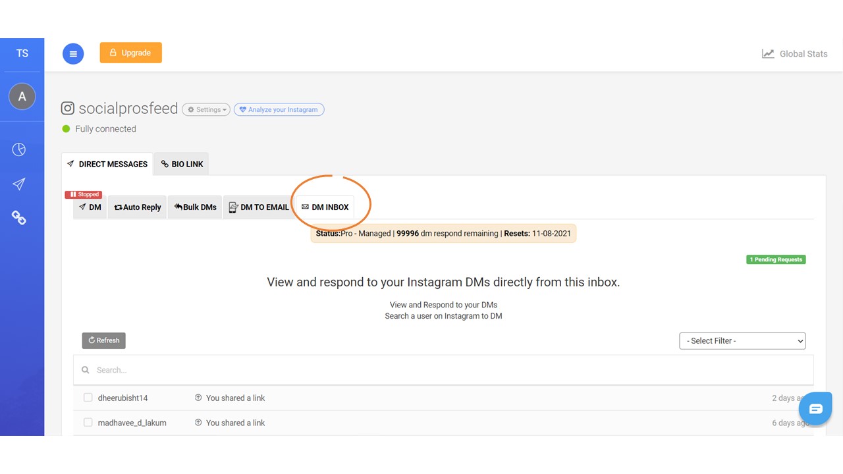Expand the Settings dropdown
Screen dimensions: 843x474
point(205,109)
